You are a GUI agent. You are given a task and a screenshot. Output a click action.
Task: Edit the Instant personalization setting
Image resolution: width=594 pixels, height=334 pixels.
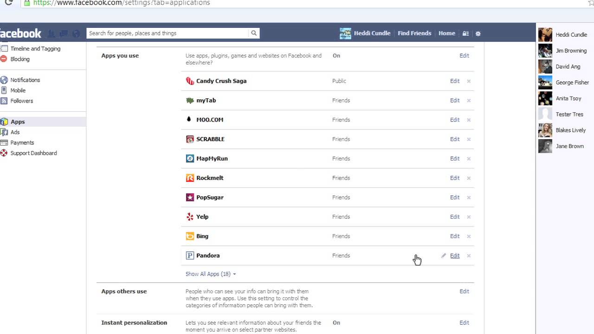tap(464, 323)
